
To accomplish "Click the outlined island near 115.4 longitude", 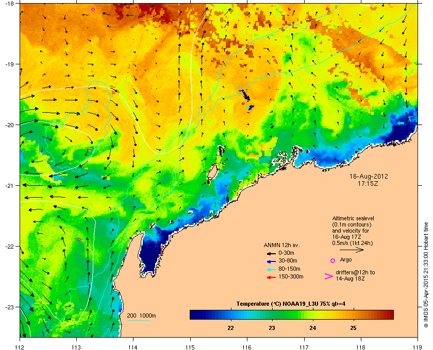I will pos(212,172).
